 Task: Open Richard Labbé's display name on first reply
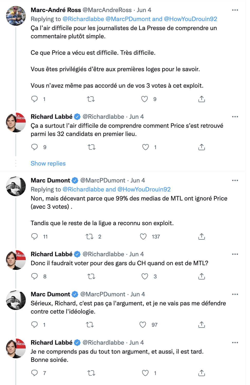52,117
